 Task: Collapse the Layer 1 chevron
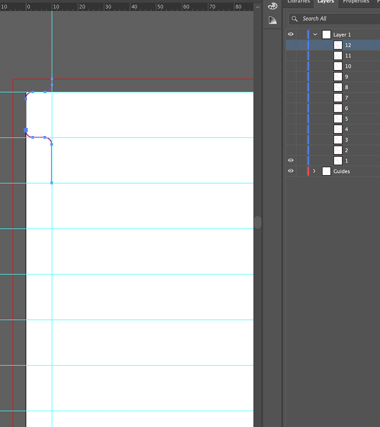[x=315, y=35]
